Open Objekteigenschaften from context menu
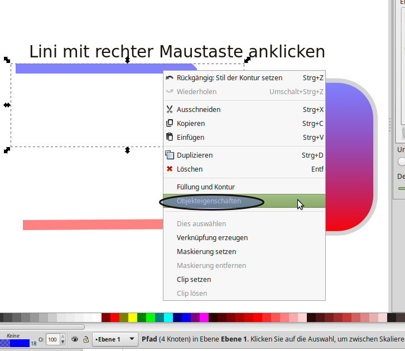405x351 pixels. [244, 201]
